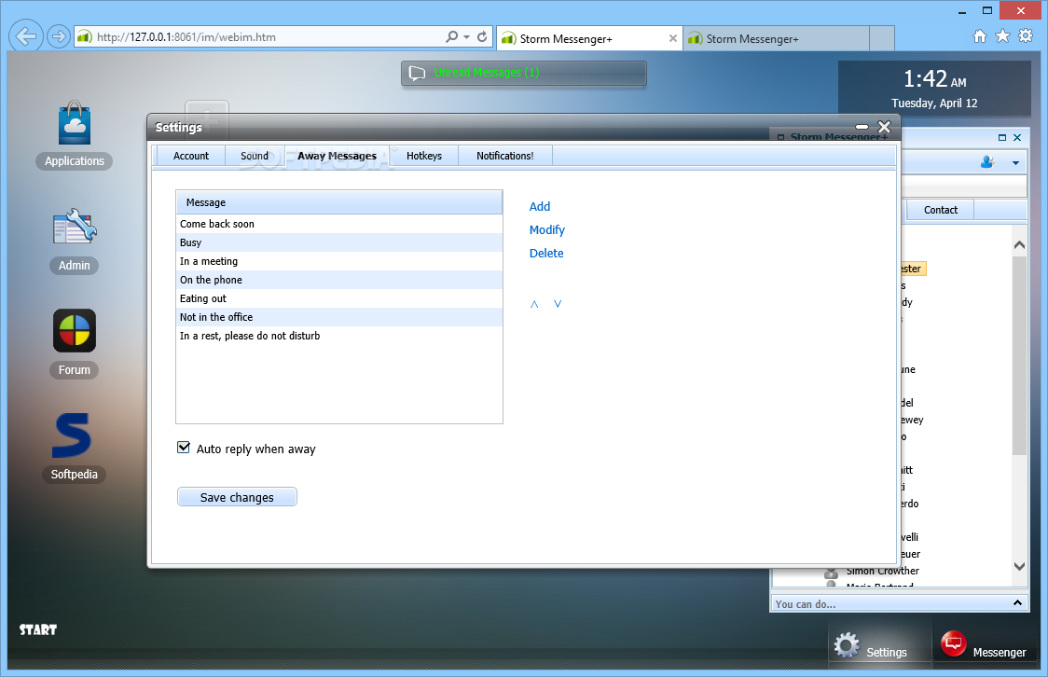The width and height of the screenshot is (1048, 677).
Task: Open browser favorites star
Action: tap(1002, 36)
